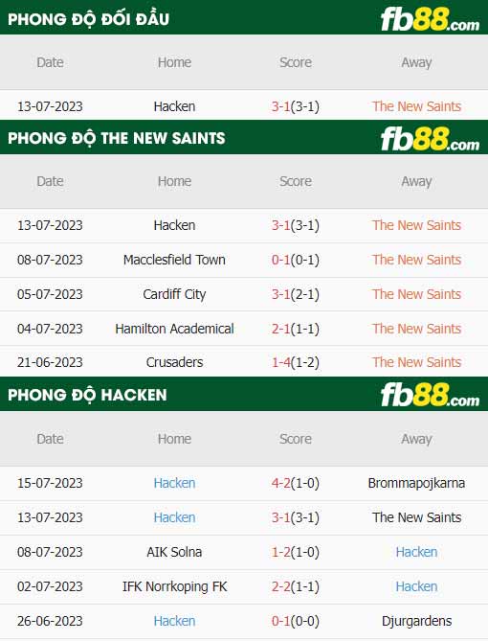Select Cardiff City in home column
Image resolution: width=488 pixels, height=641 pixels.
[x=174, y=294]
